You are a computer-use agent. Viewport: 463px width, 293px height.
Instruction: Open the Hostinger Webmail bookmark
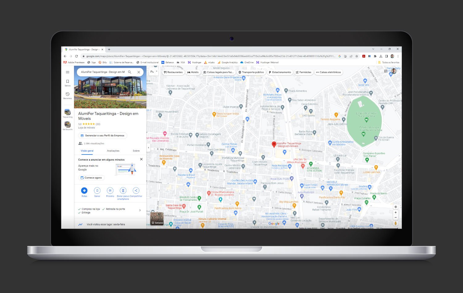point(268,62)
